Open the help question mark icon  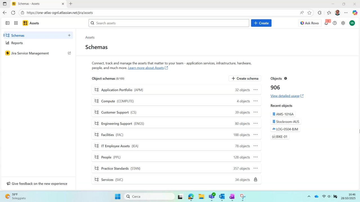tap(335, 23)
